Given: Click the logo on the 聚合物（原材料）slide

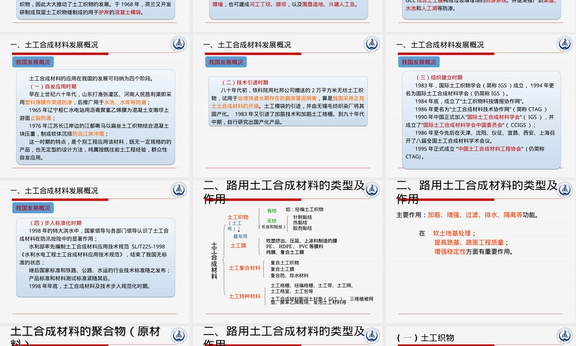Looking at the screenshot, I should (x=179, y=336).
